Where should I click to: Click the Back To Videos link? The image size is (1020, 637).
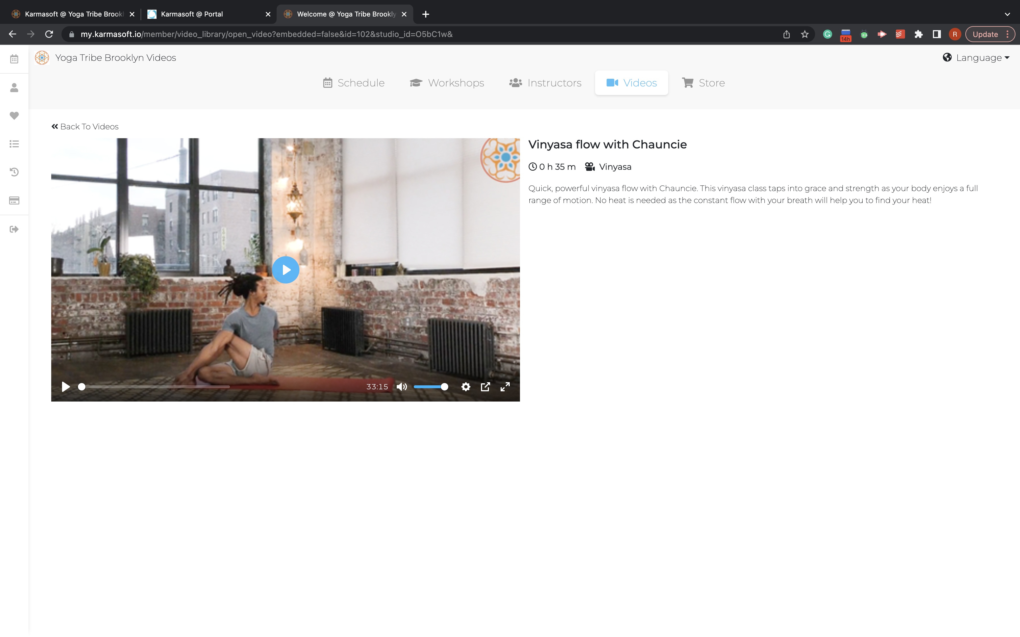[85, 127]
